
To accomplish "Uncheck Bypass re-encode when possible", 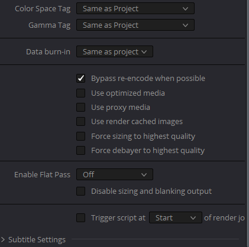I will point(81,79).
